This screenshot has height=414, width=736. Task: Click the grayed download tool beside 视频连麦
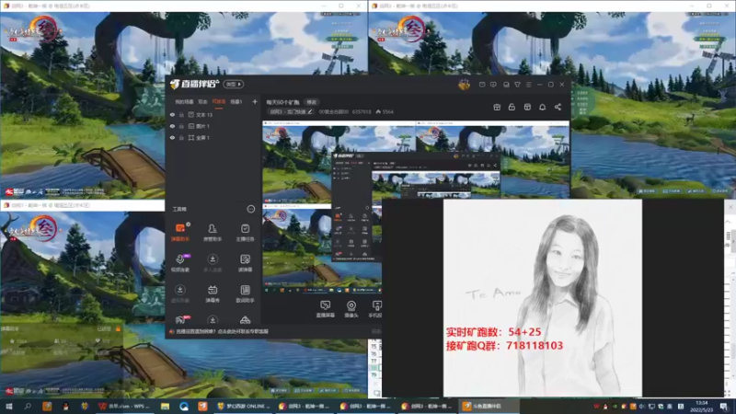tap(213, 263)
